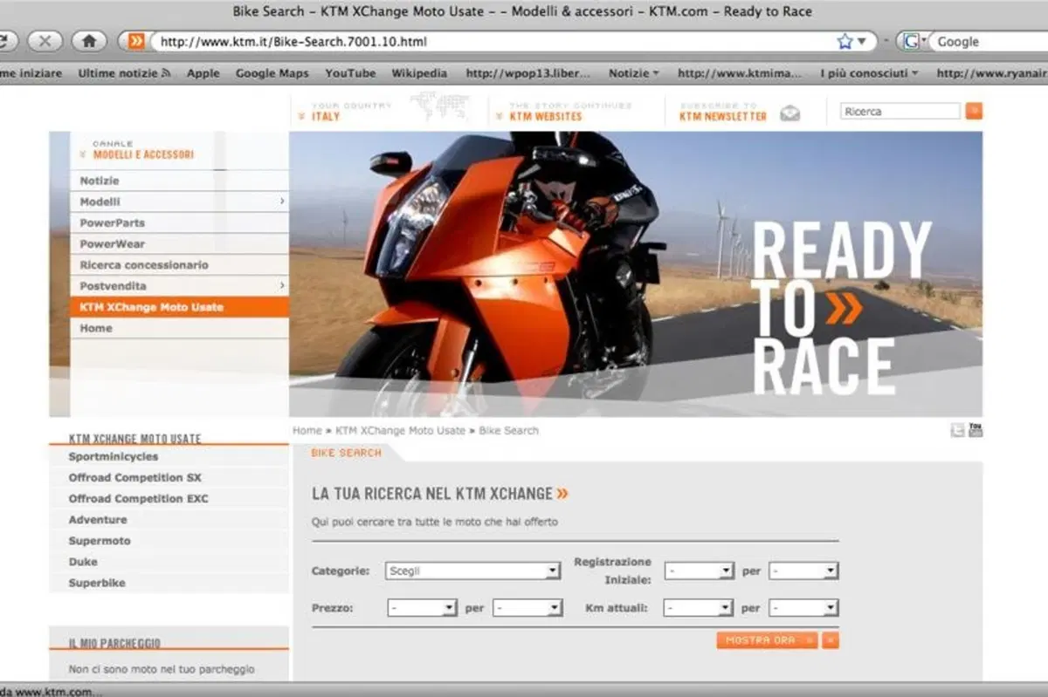
Task: Open the Supermoto category link
Action: click(100, 541)
